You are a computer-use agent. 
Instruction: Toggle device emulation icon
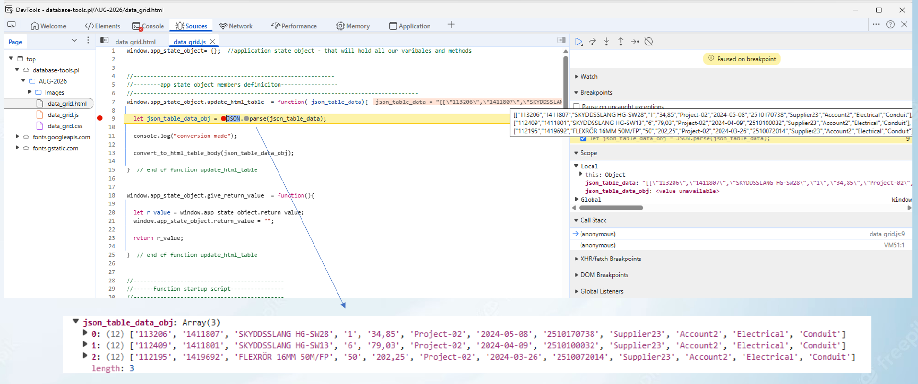click(x=12, y=25)
